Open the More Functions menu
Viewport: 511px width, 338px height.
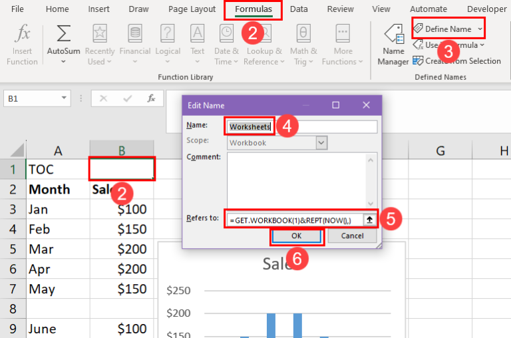tap(343, 45)
